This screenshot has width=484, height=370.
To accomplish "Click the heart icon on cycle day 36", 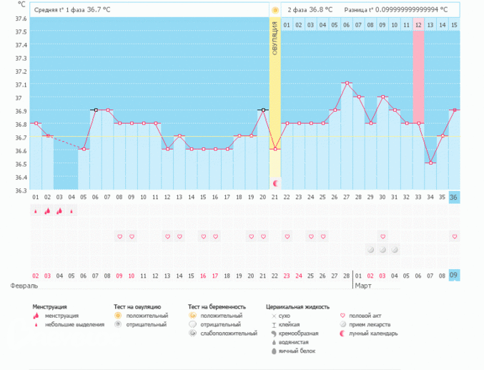I will (x=455, y=236).
